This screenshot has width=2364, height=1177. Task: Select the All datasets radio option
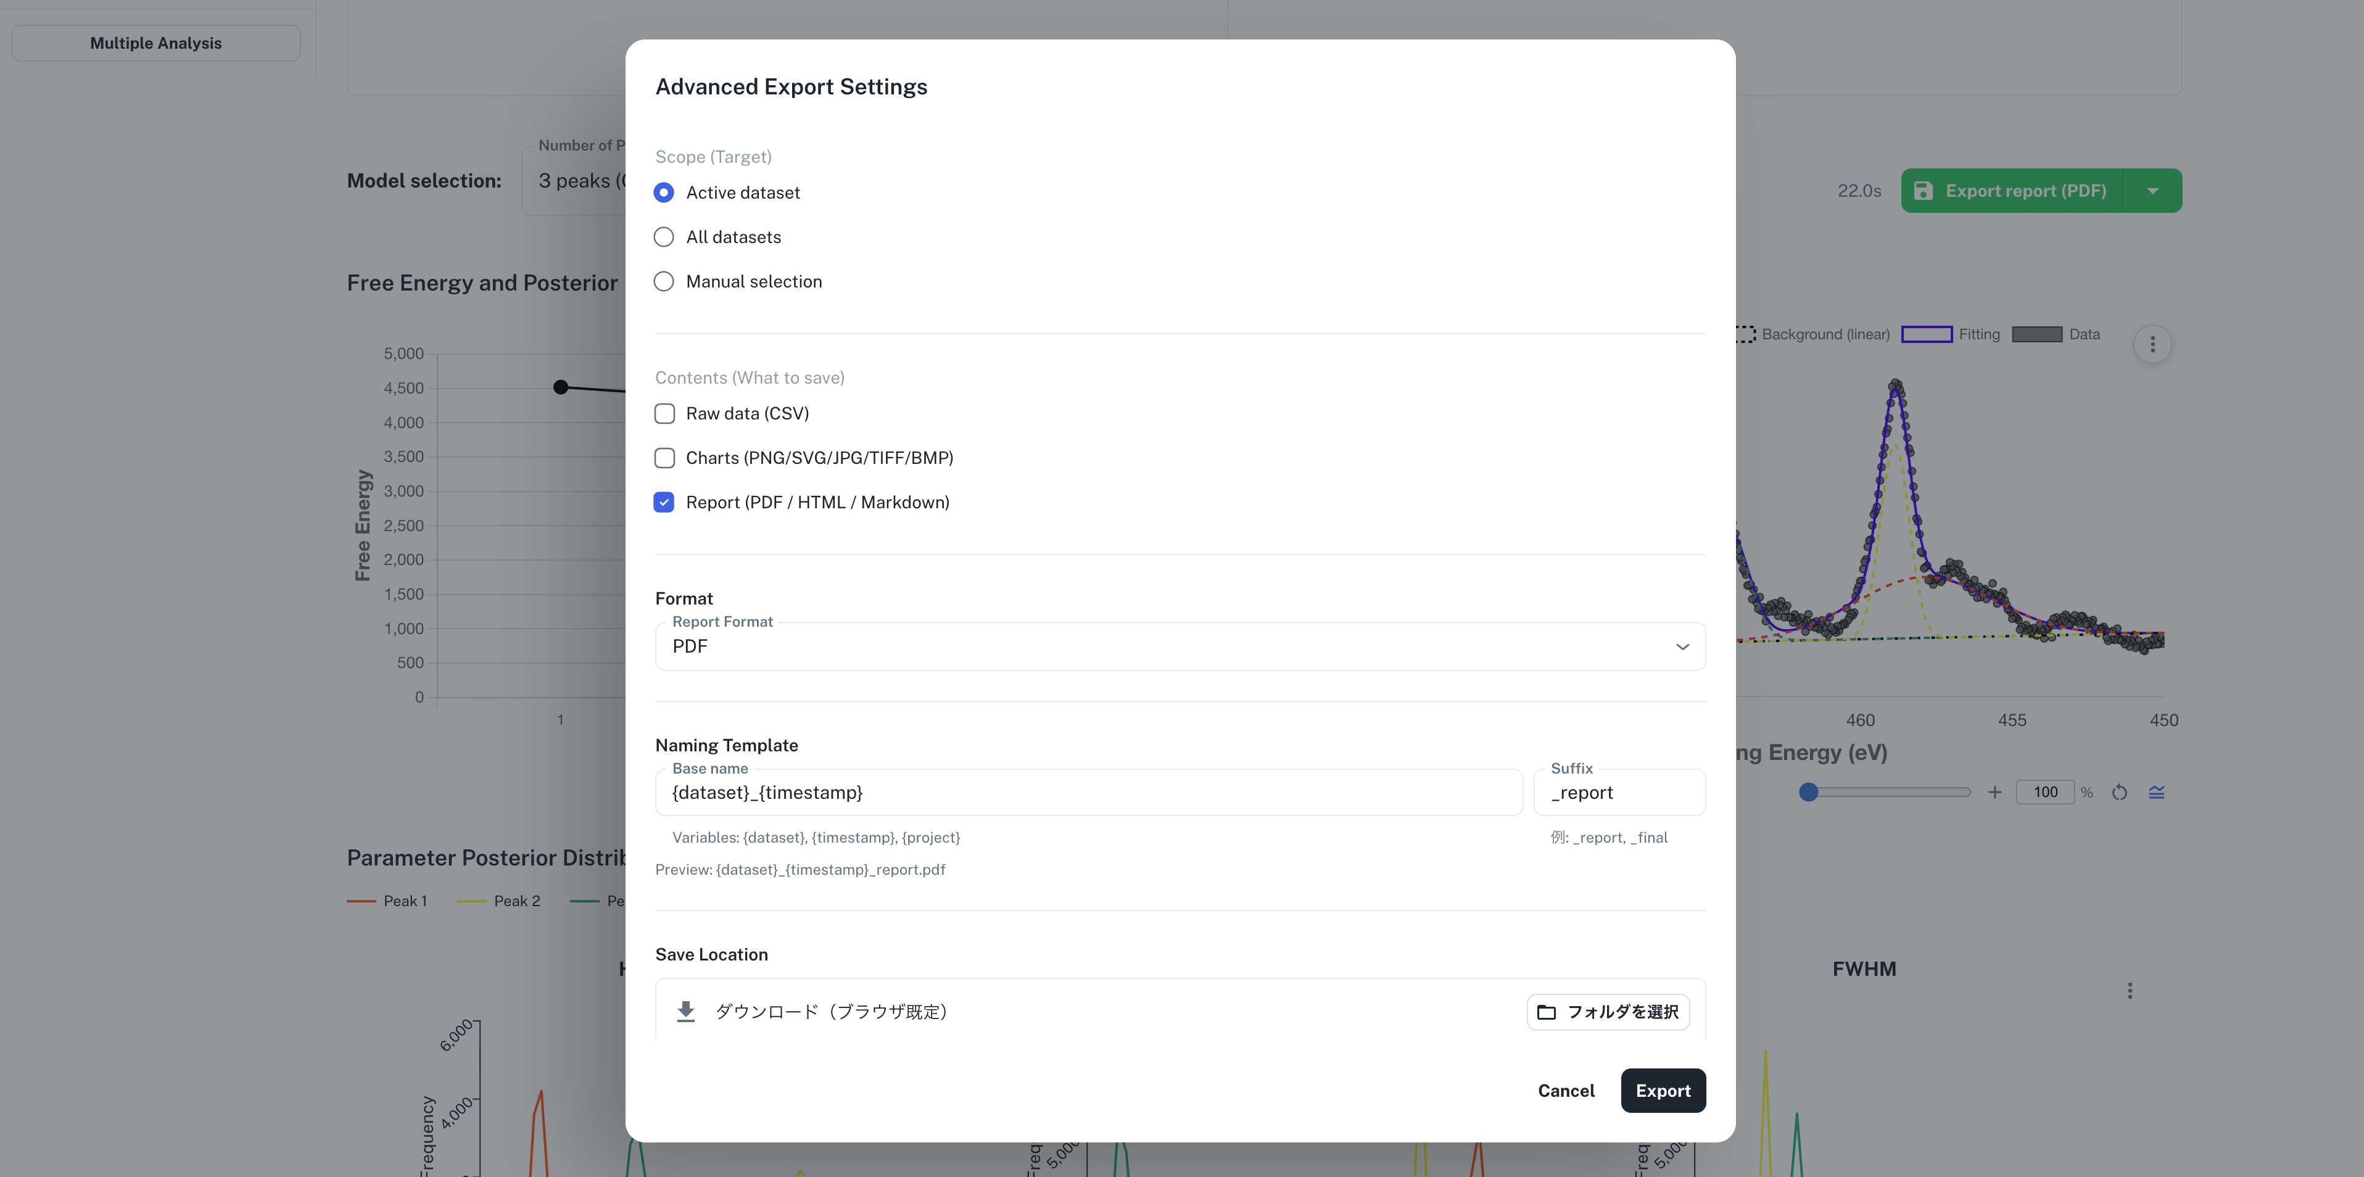[664, 237]
